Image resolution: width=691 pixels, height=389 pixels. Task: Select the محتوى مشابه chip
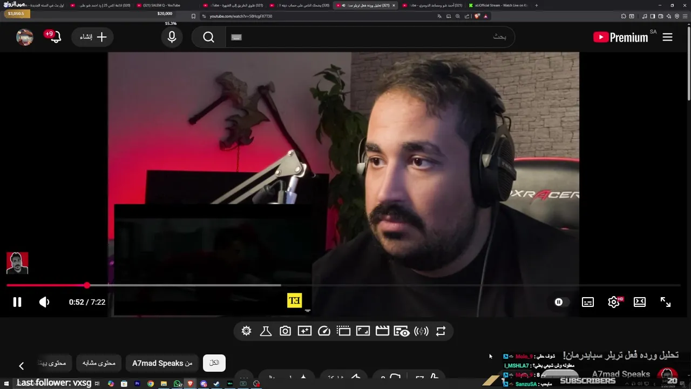(x=99, y=363)
